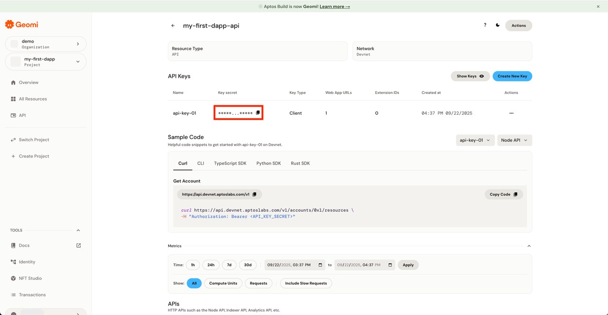
Task: Select the Compute Units filter
Action: 223,283
